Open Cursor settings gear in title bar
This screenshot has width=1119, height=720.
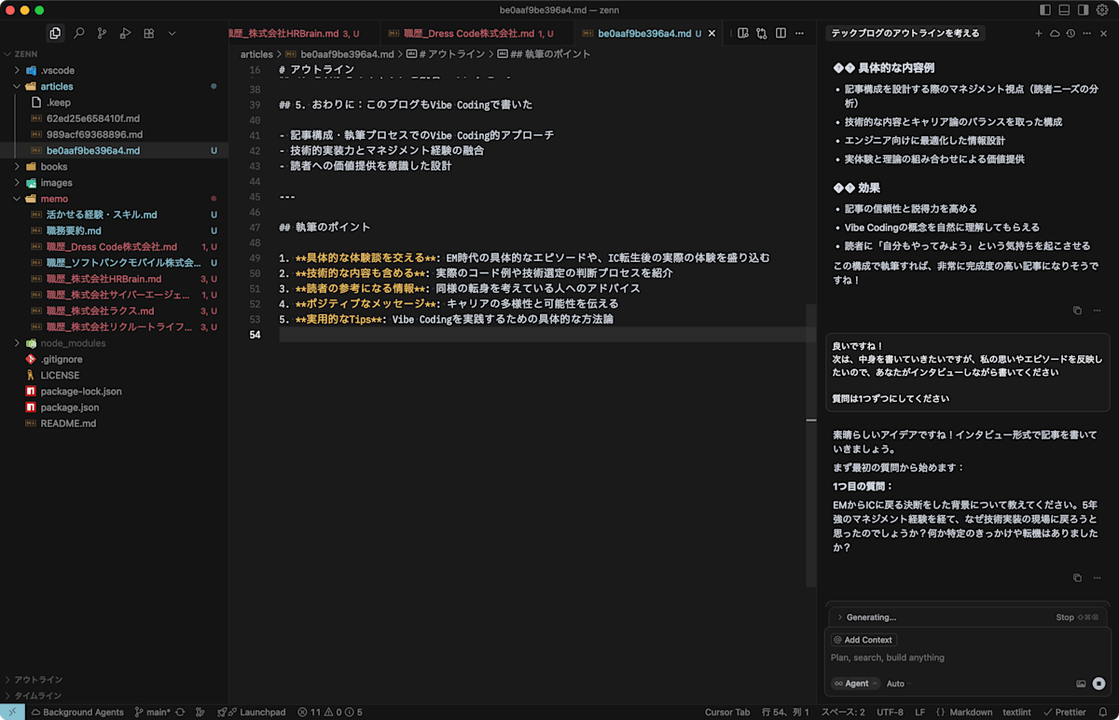(1102, 10)
